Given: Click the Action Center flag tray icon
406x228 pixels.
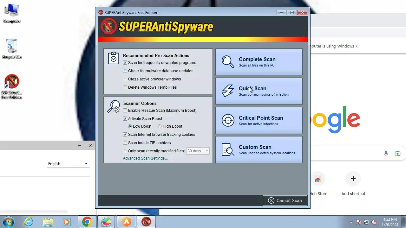Looking at the screenshot, I should point(359,222).
